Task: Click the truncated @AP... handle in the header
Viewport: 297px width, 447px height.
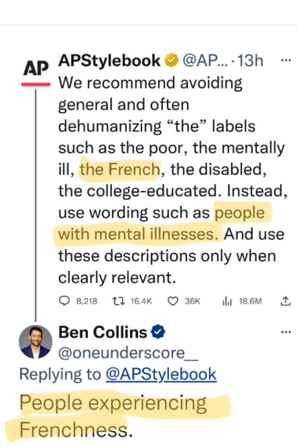Action: [203, 61]
